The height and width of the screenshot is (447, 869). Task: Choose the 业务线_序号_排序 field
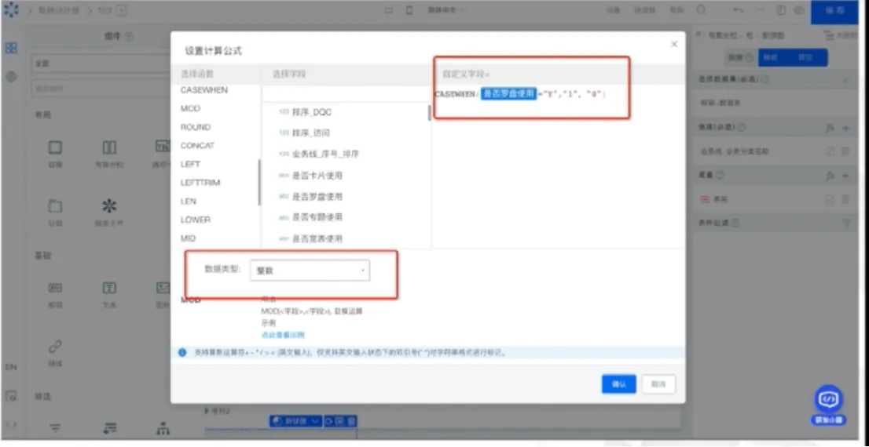[x=318, y=154]
